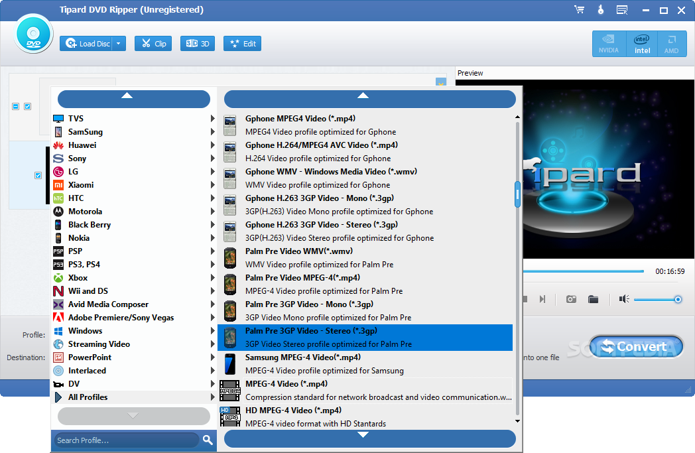Click profile list scrollbar thumb
This screenshot has height=453, width=695.
tap(517, 194)
